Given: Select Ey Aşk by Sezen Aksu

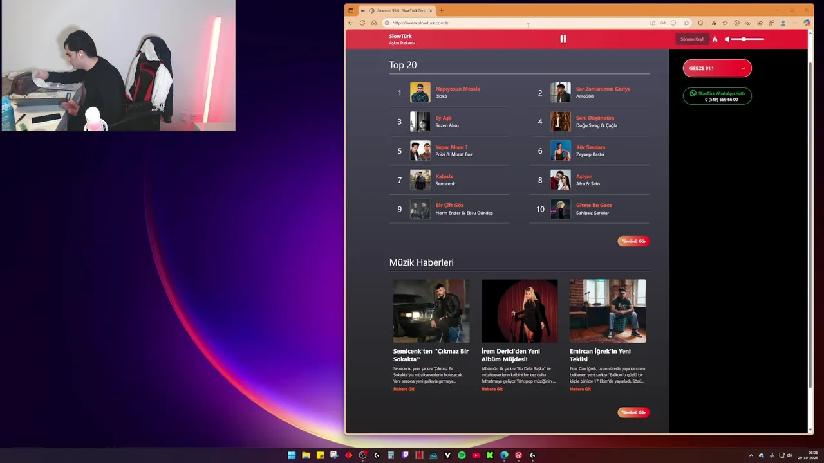Looking at the screenshot, I should click(444, 118).
